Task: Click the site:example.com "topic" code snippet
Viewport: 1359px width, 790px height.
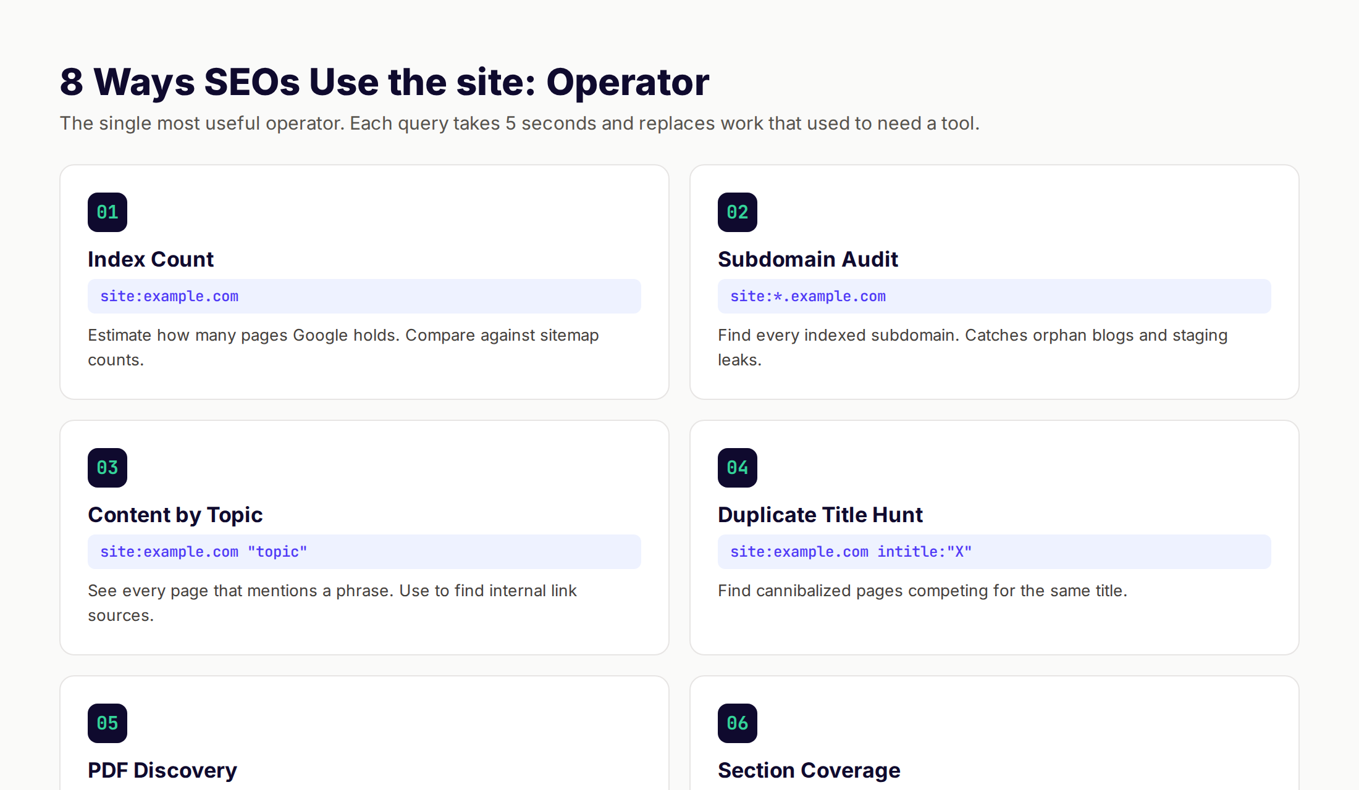Action: (x=364, y=552)
